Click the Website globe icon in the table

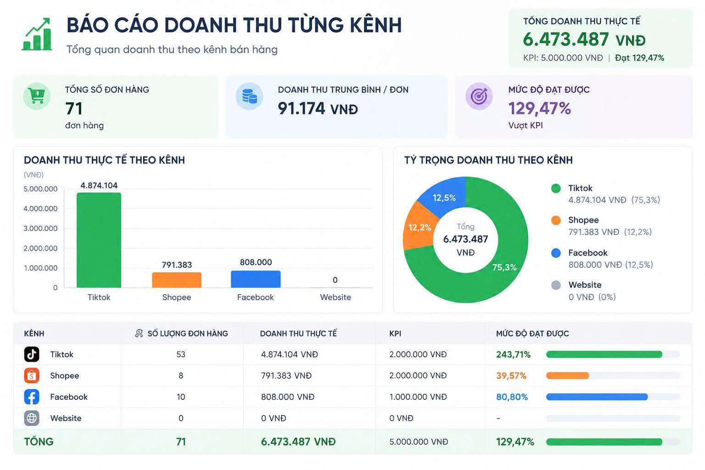pyautogui.click(x=32, y=418)
